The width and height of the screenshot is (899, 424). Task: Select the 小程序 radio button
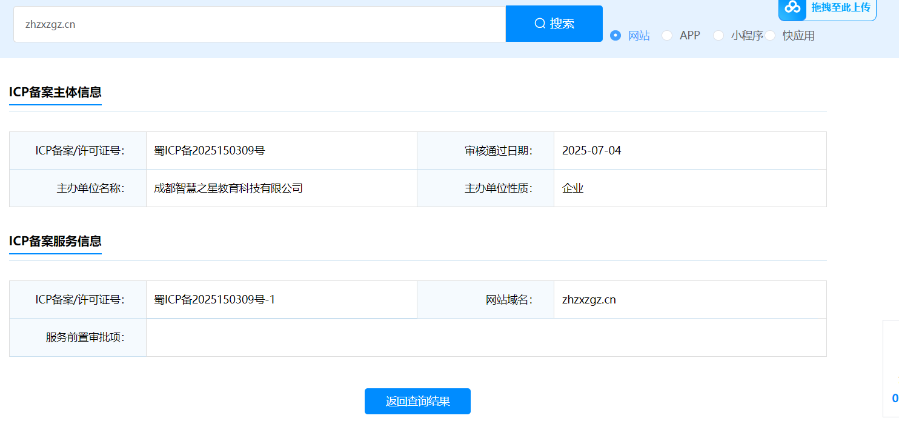click(x=718, y=35)
